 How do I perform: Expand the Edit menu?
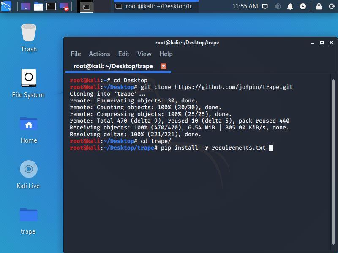tap(123, 54)
